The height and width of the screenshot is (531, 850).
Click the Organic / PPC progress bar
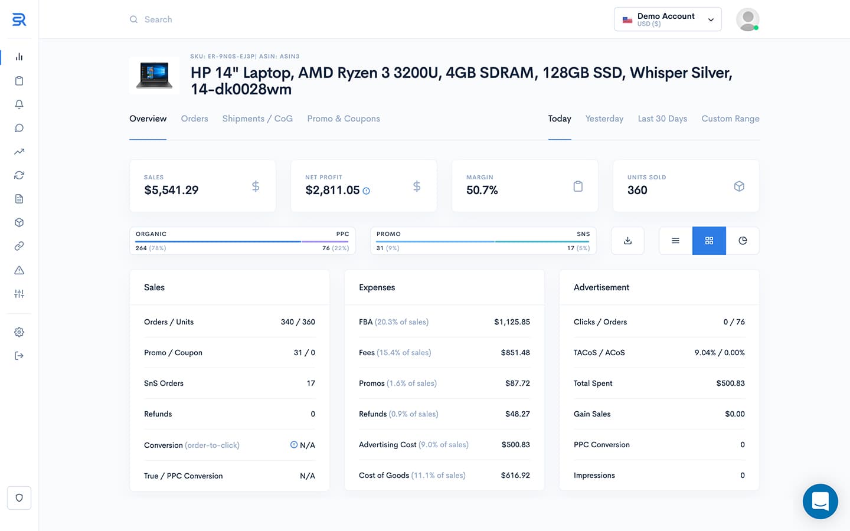tap(242, 241)
